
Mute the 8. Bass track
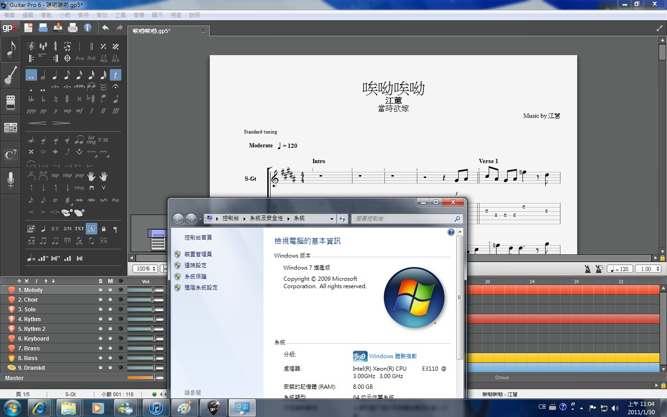coord(110,358)
